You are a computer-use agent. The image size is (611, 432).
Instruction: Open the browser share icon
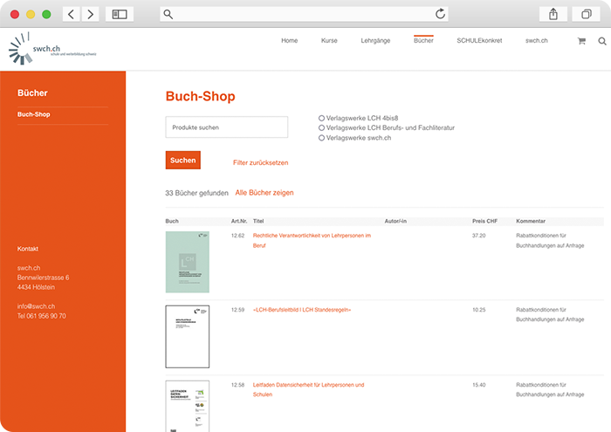[553, 15]
